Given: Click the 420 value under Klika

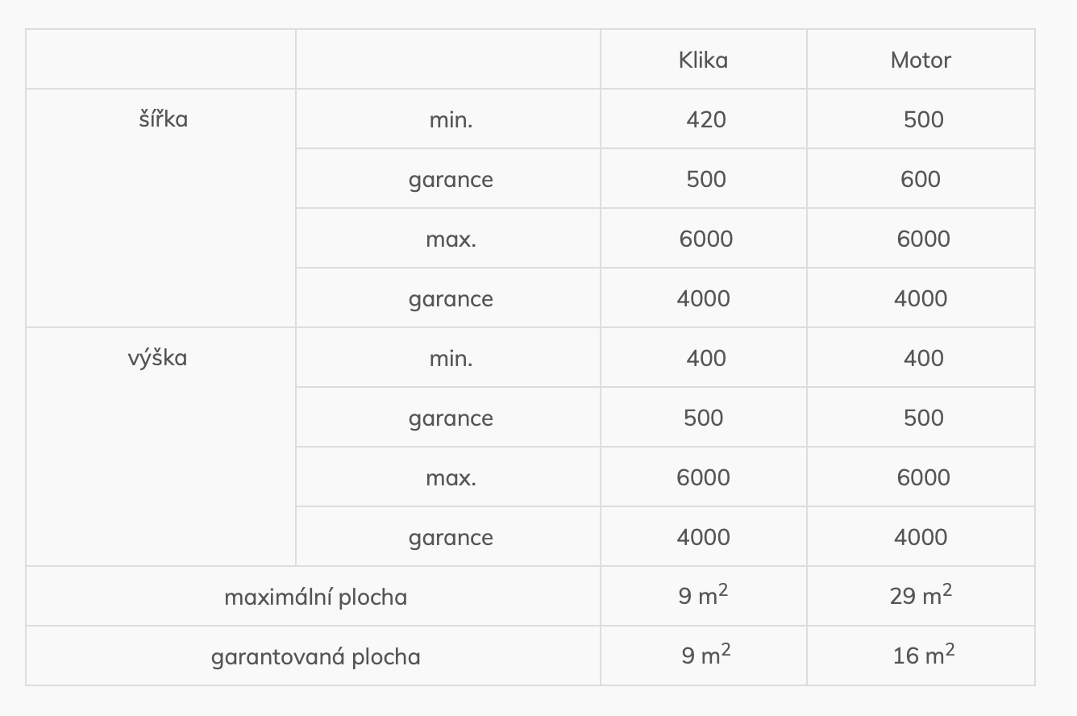Looking at the screenshot, I should pyautogui.click(x=706, y=119).
